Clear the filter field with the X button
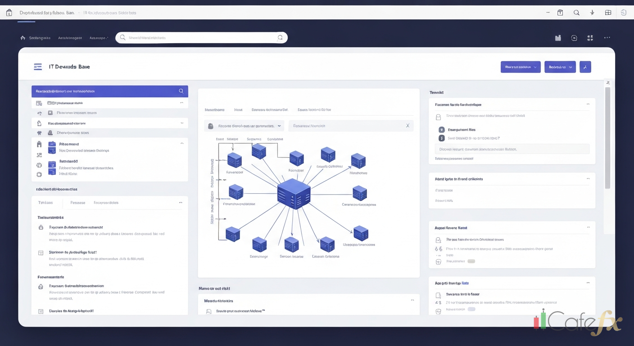634x346 pixels. tap(408, 126)
